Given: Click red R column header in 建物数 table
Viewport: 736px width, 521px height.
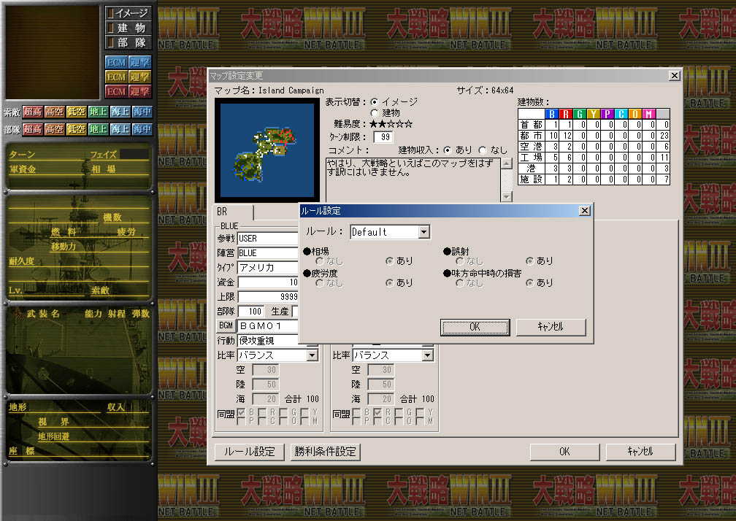Looking at the screenshot, I should click(x=566, y=114).
